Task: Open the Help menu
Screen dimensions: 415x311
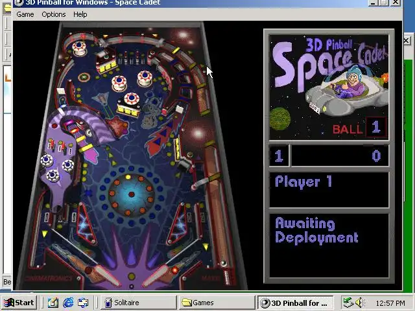Action: point(80,14)
